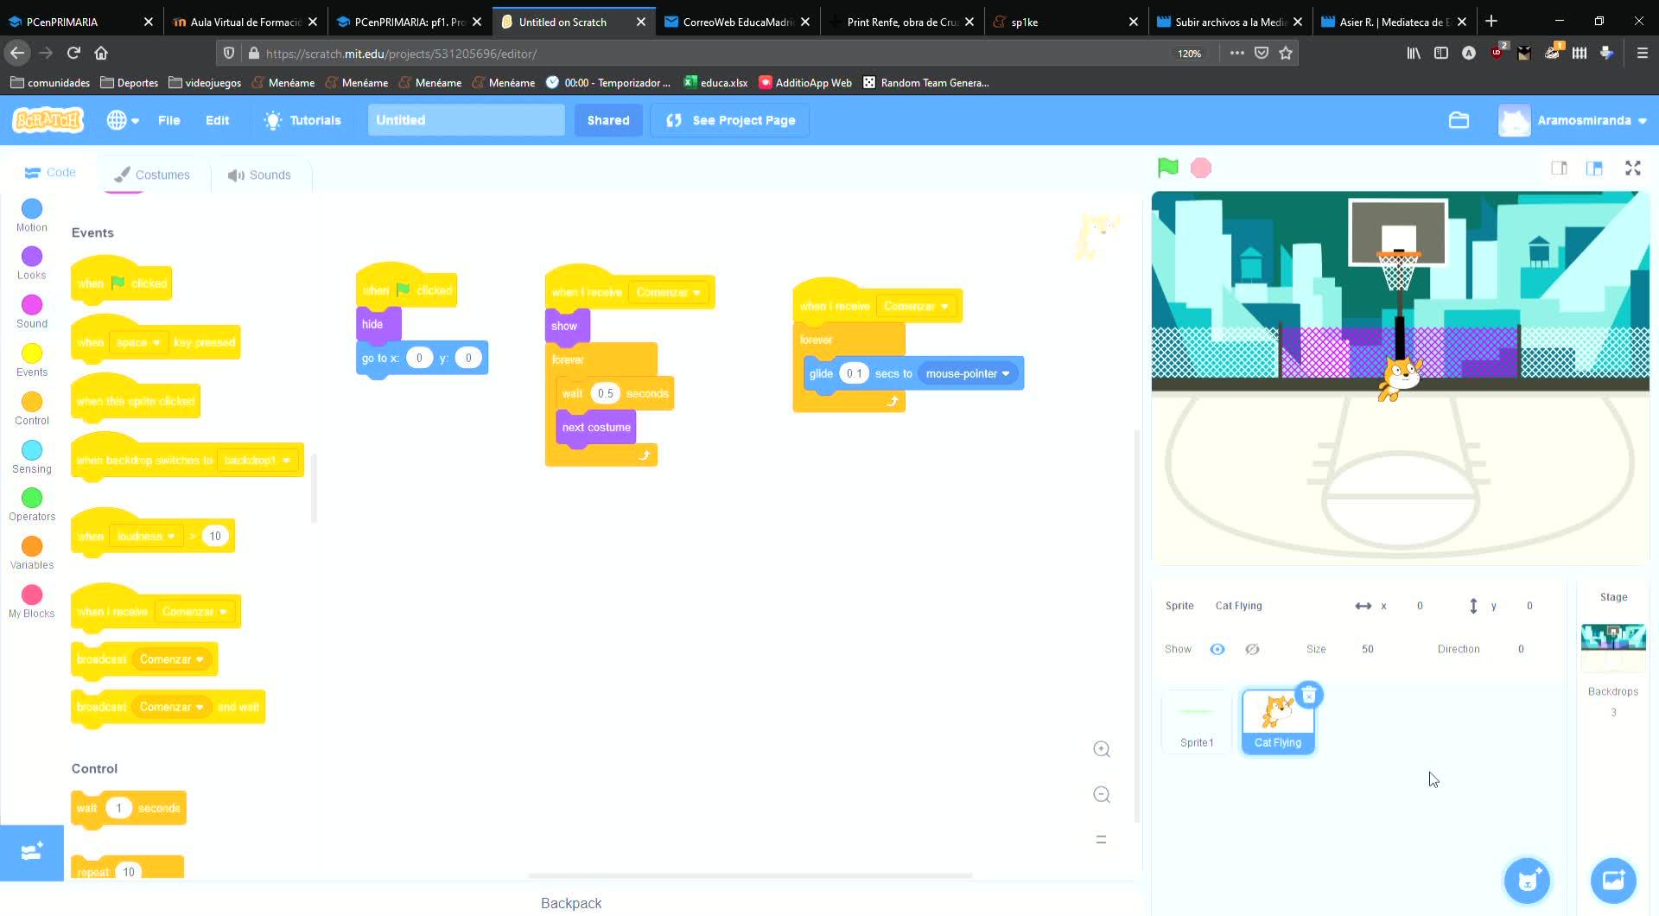The height and width of the screenshot is (916, 1659).
Task: Open Comenzar dropdown above the show block
Action: (668, 292)
